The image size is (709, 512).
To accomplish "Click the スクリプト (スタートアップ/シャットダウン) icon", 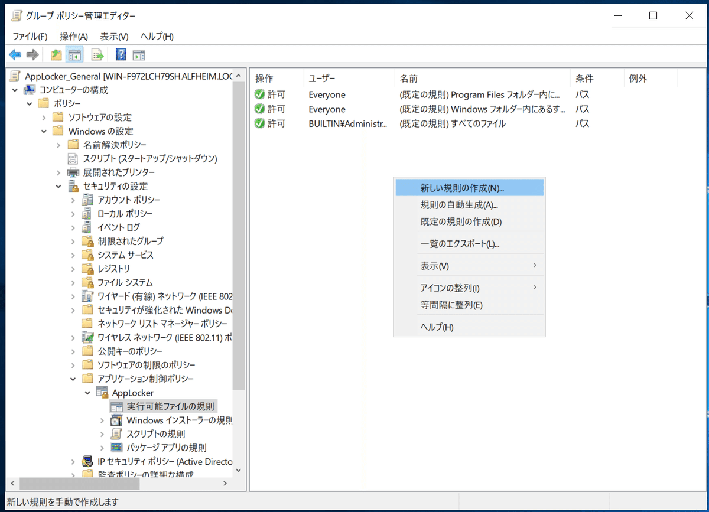I will pos(73,159).
